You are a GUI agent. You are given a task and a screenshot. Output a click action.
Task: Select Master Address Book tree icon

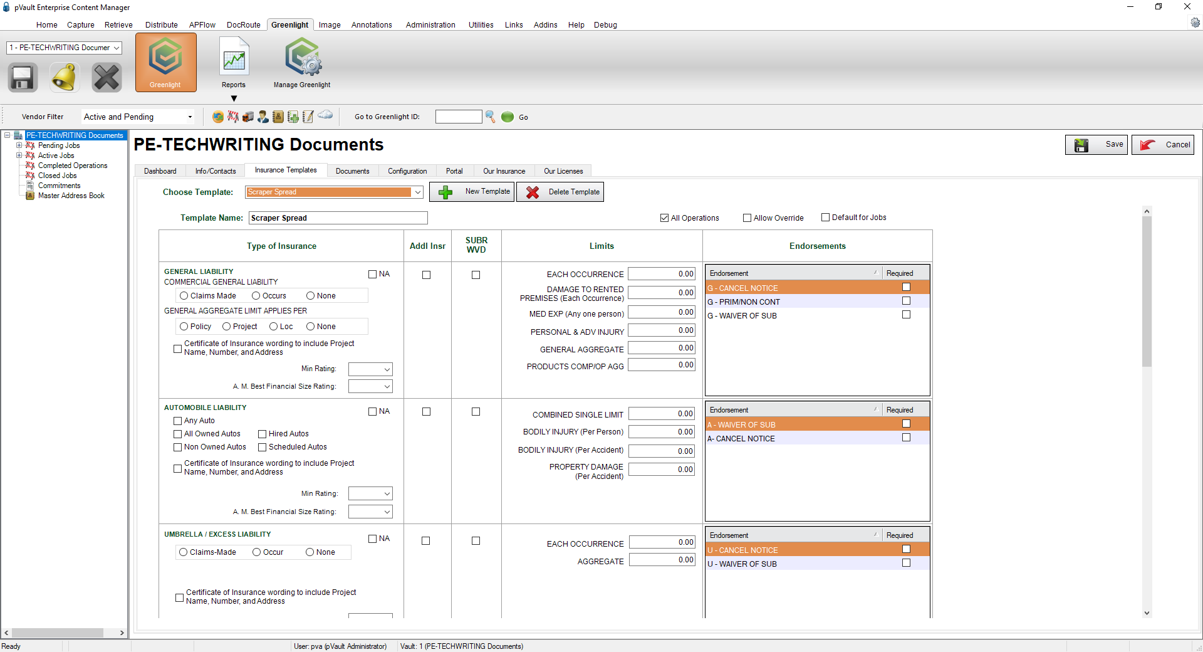(x=29, y=196)
